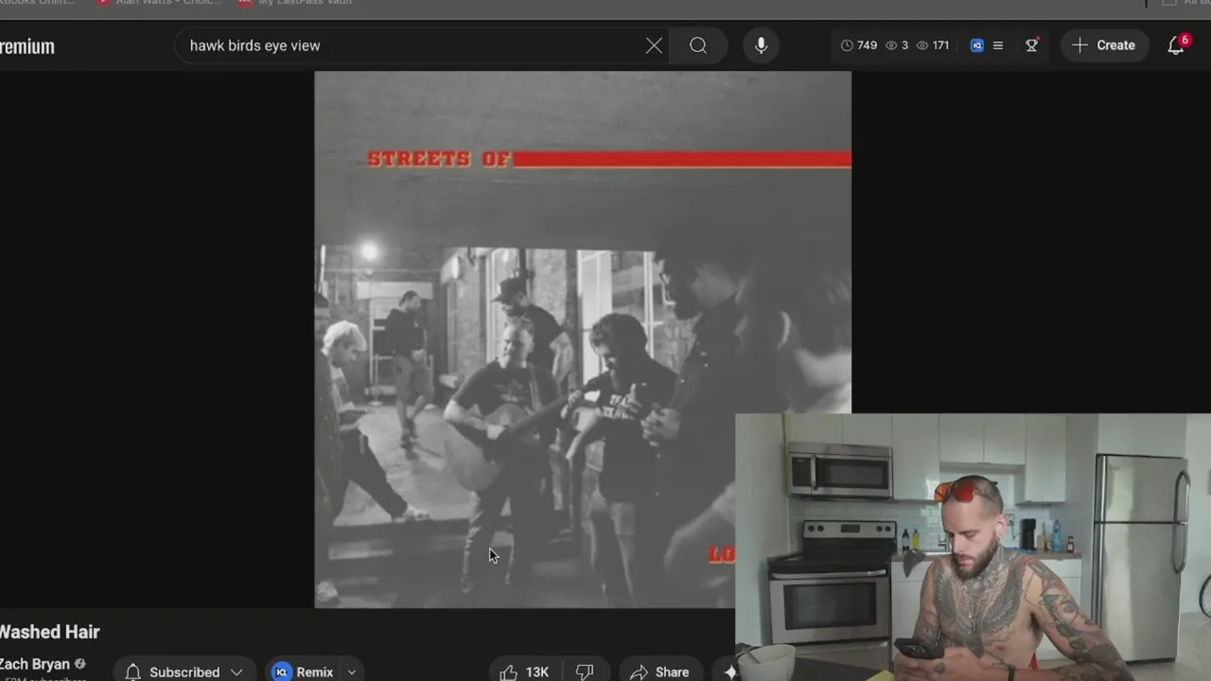Click the Premium logo in the header
This screenshot has width=1211, height=681.
[x=27, y=46]
